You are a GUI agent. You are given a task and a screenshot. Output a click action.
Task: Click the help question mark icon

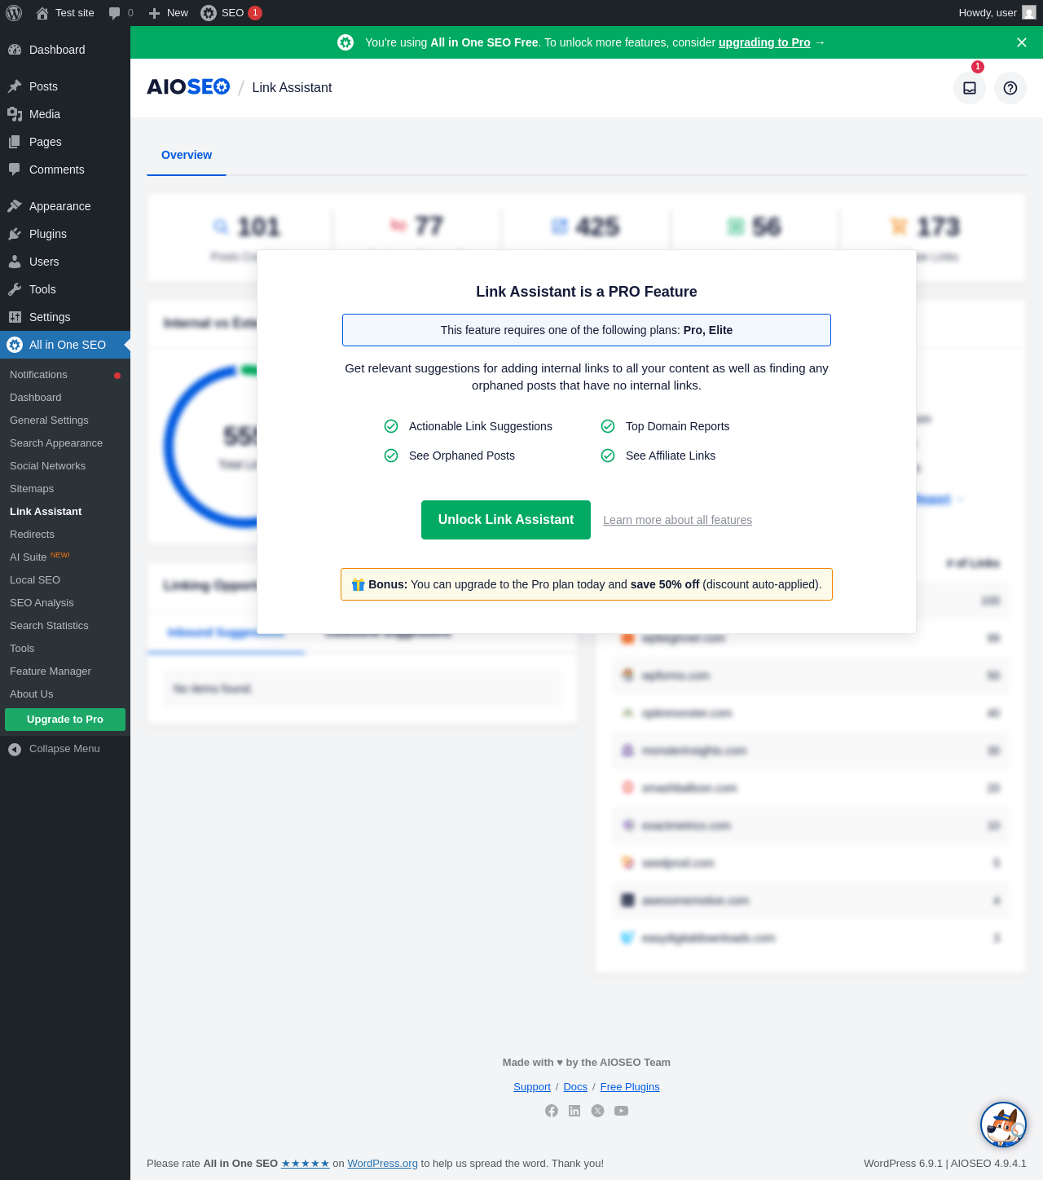[x=1010, y=88]
